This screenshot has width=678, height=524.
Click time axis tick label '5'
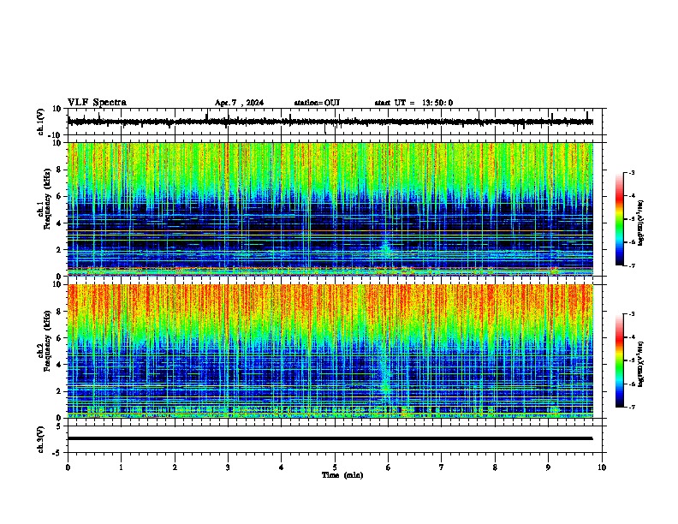335,467
